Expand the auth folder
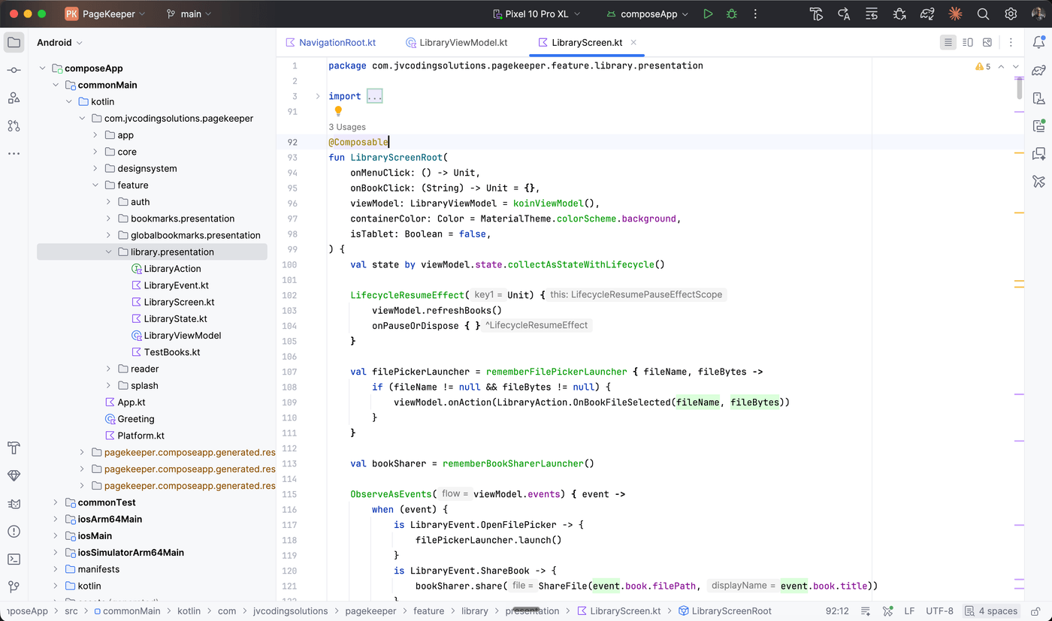Image resolution: width=1052 pixels, height=621 pixels. (110, 202)
